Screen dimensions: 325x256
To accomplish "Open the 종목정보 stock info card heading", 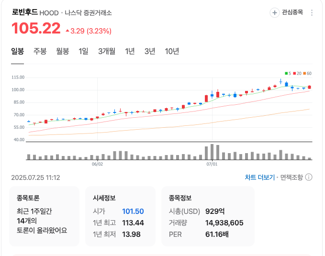I will (180, 198).
